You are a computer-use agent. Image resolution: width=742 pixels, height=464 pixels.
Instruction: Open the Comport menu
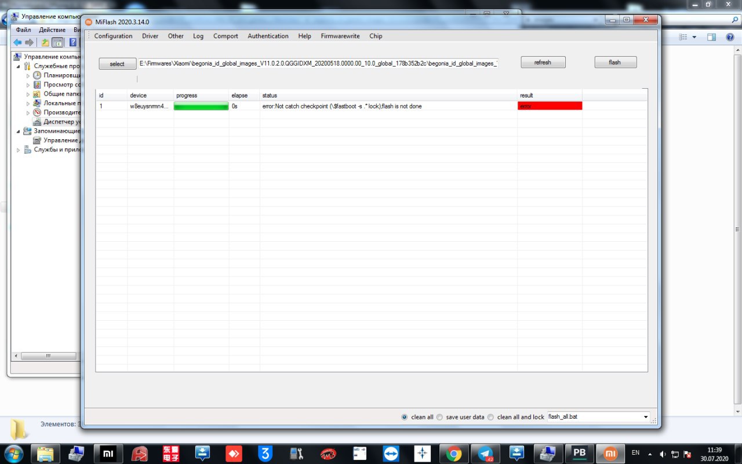click(225, 36)
